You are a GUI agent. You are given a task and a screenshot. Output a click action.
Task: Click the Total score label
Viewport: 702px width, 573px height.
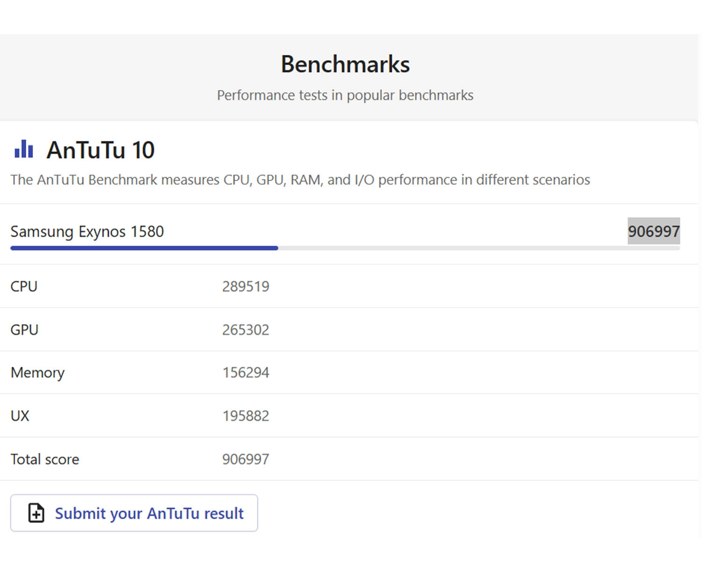click(x=45, y=459)
